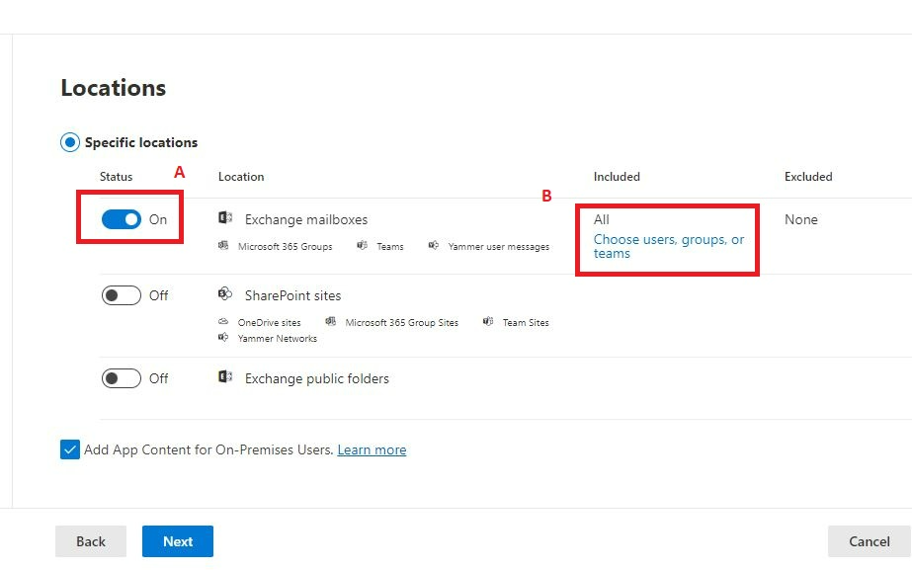Viewport: 912px width, 570px height.
Task: Click the None value under Excluded
Action: tap(801, 220)
